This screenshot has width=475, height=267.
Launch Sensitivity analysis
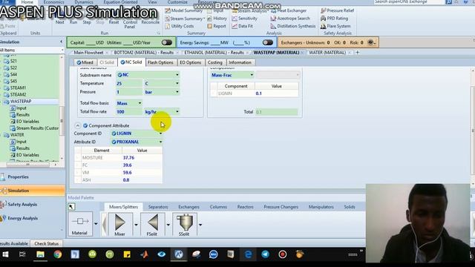coord(245,19)
